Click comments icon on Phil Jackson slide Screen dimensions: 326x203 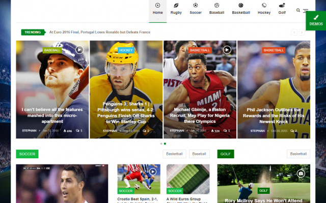pos(292,131)
